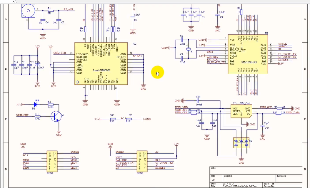Viewport: 310px width, 188px height.
Task: Select resistor R3 1K
Action: tap(85, 29)
